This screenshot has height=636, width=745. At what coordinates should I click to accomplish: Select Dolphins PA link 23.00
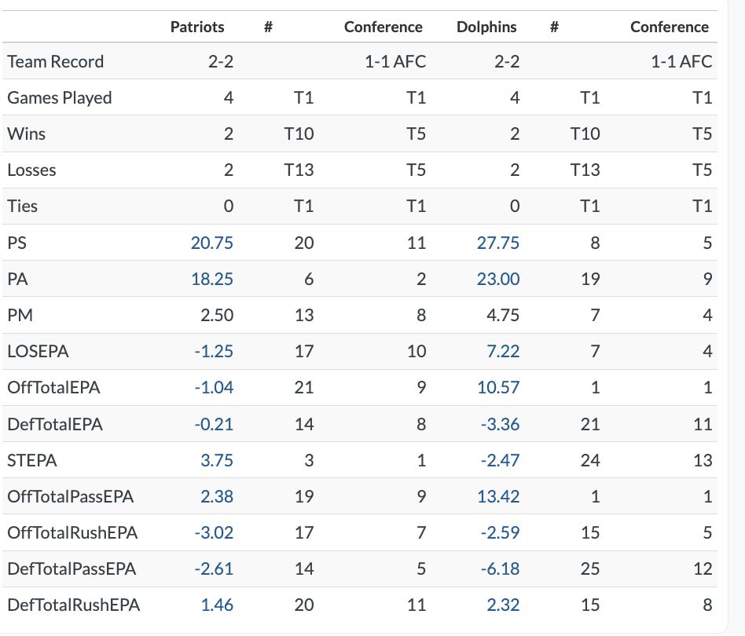pos(498,279)
